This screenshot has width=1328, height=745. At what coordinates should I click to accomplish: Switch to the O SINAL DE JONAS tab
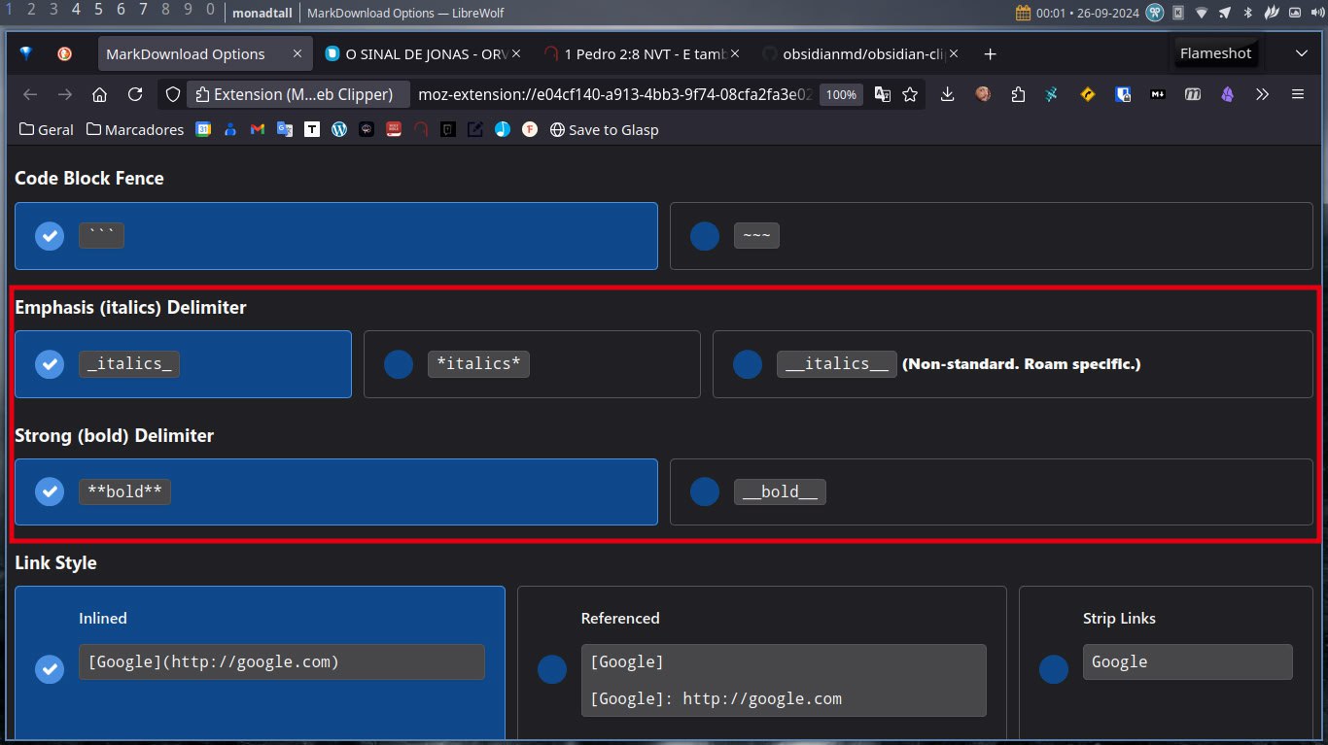[424, 54]
